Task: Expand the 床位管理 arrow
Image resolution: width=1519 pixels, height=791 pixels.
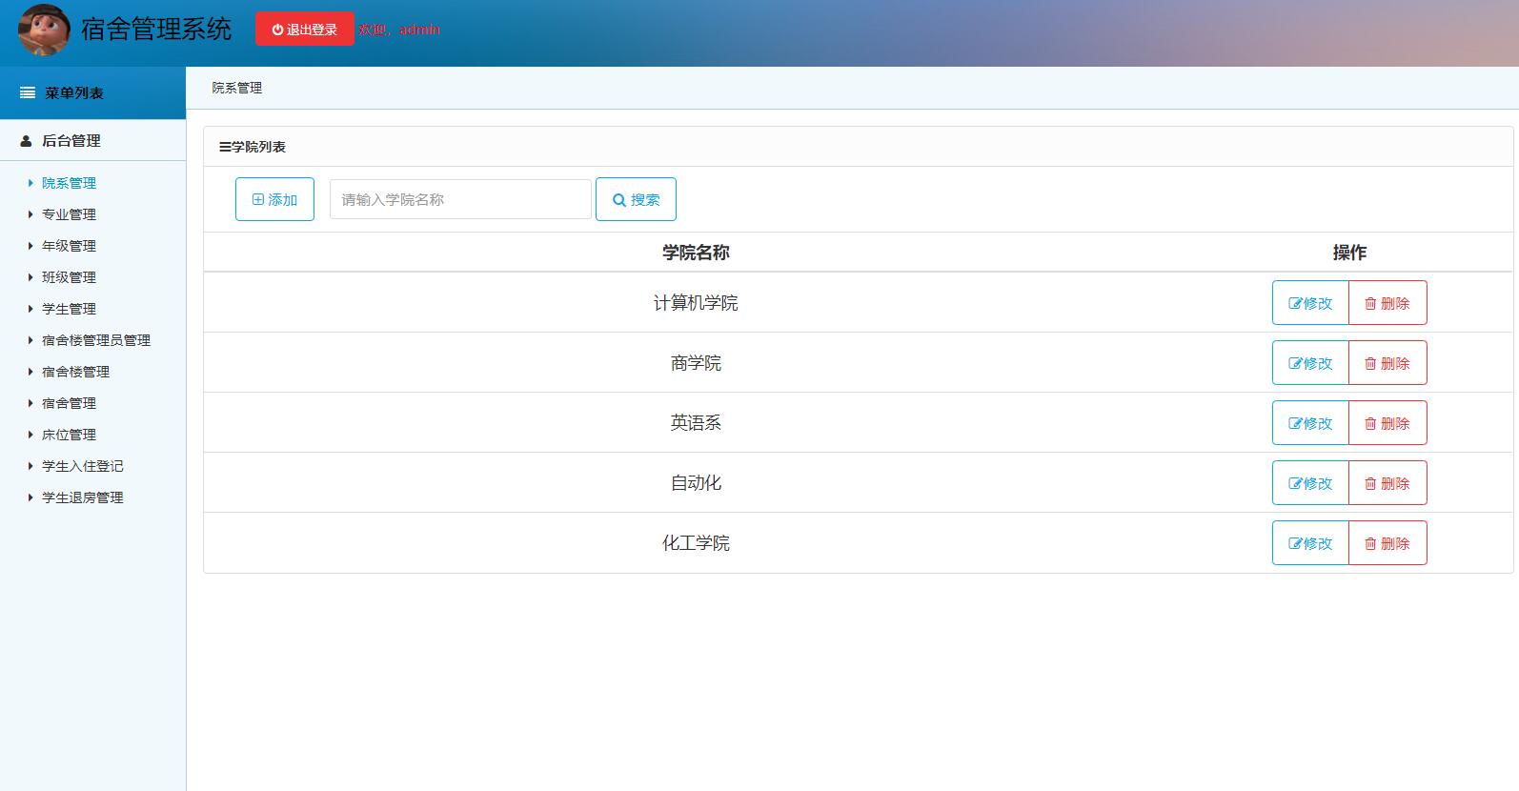Action: tap(30, 435)
